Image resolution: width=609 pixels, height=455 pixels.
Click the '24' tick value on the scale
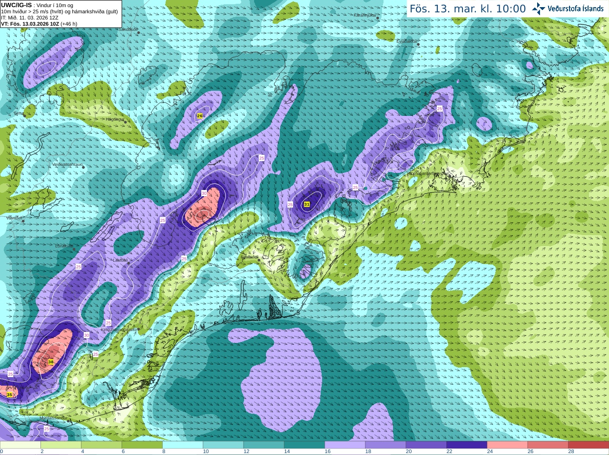(490, 452)
